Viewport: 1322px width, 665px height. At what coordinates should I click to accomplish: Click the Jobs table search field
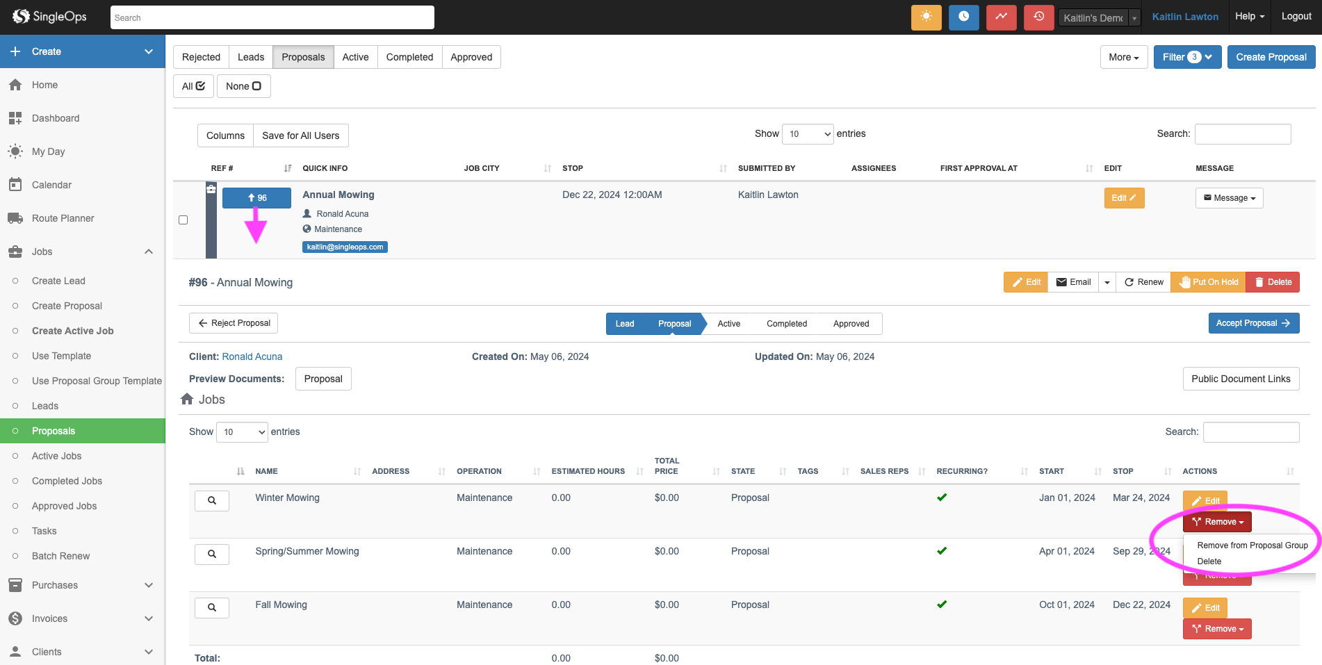coord(1250,432)
